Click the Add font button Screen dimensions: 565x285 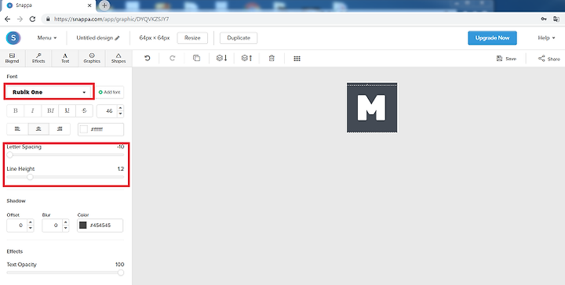110,92
